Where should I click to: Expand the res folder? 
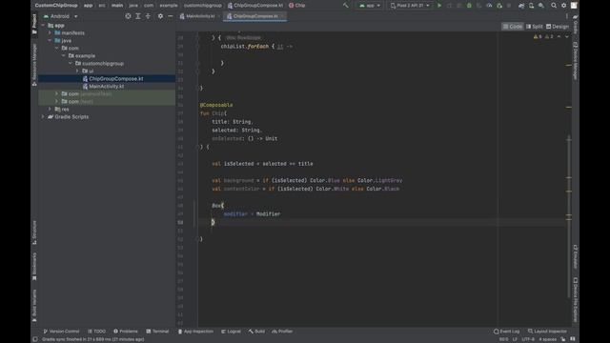click(50, 109)
